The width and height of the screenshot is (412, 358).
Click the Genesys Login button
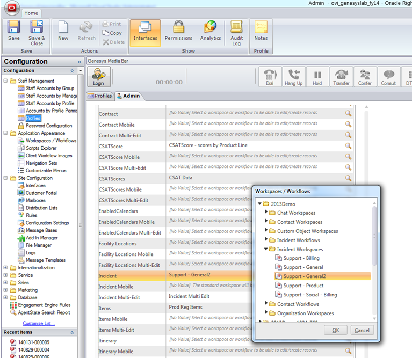[98, 77]
